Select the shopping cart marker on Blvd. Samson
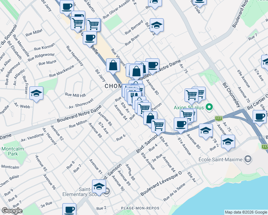The image size is (268, 215). tap(158, 126)
